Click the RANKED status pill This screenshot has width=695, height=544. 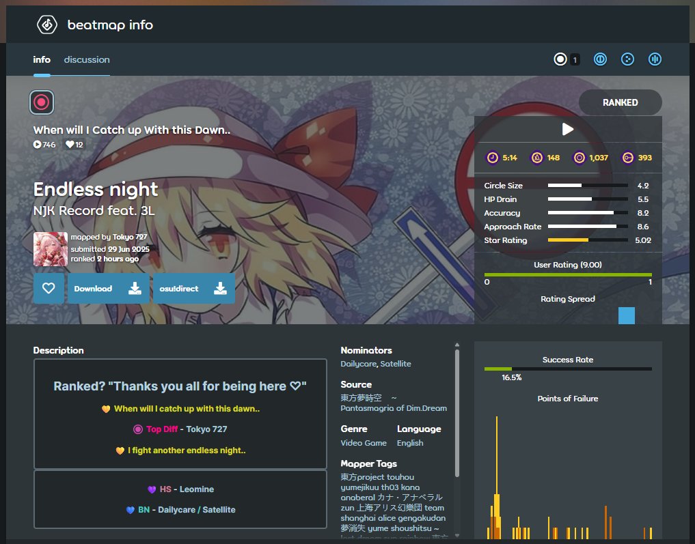pos(620,102)
